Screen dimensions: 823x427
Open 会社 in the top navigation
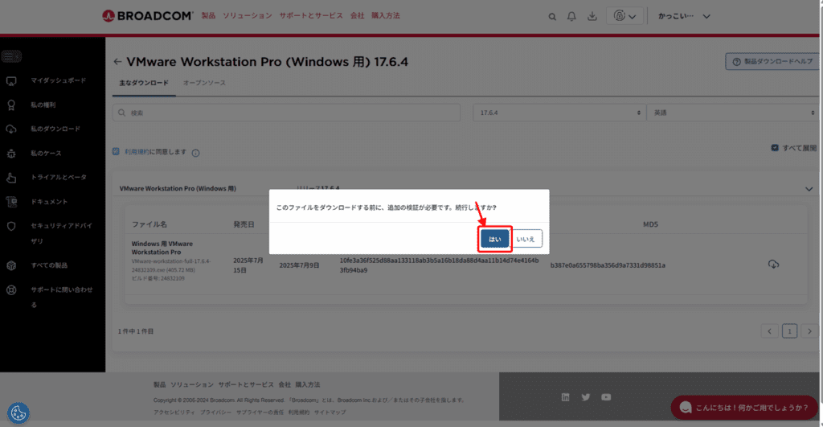[x=358, y=16]
